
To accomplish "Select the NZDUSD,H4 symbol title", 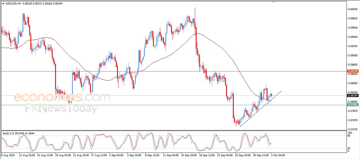I will coord(13,4).
